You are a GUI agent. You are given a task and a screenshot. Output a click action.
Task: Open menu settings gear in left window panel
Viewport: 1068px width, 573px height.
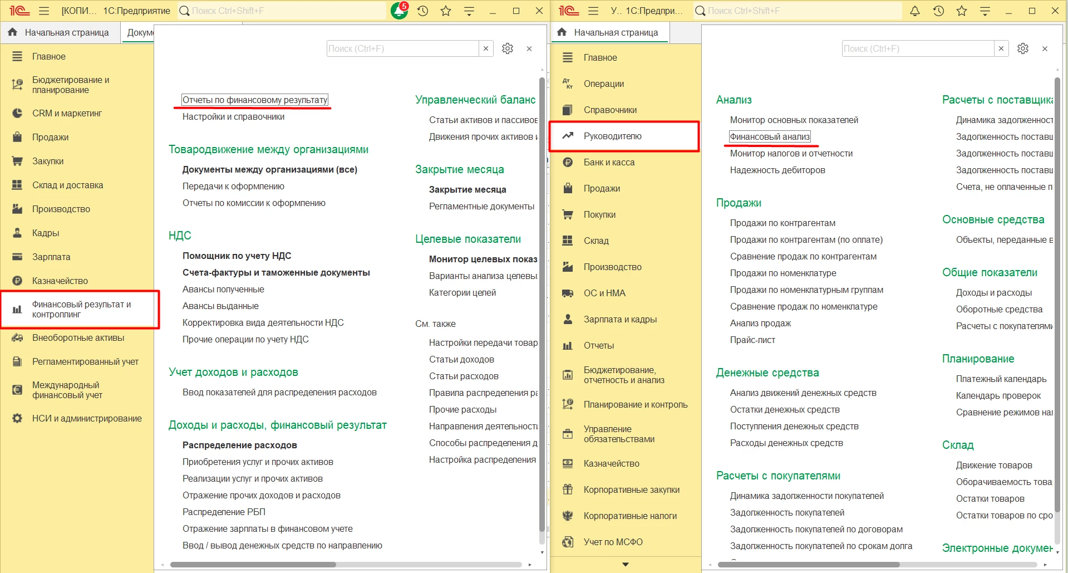coord(508,48)
